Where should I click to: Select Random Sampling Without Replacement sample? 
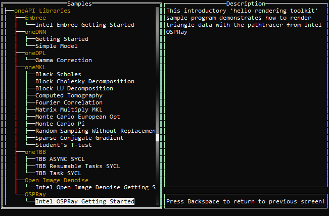pos(95,131)
